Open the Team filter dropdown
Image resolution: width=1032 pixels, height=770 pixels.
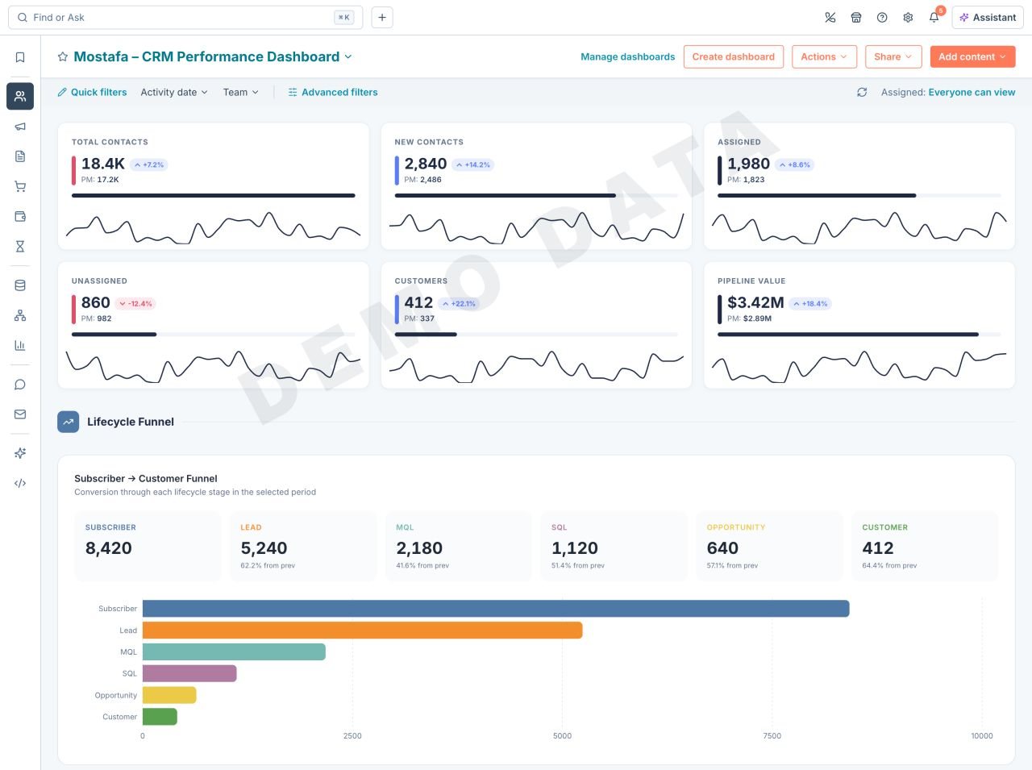(241, 92)
